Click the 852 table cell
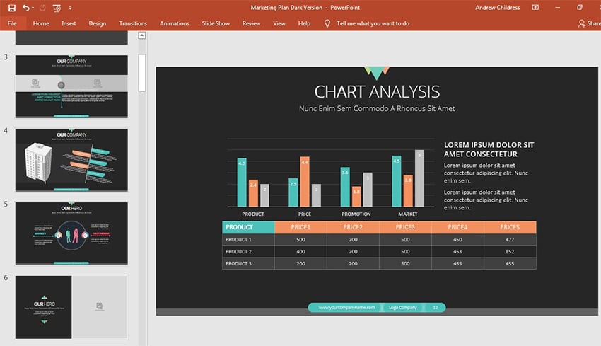Image resolution: width=601 pixels, height=346 pixels. click(x=510, y=252)
